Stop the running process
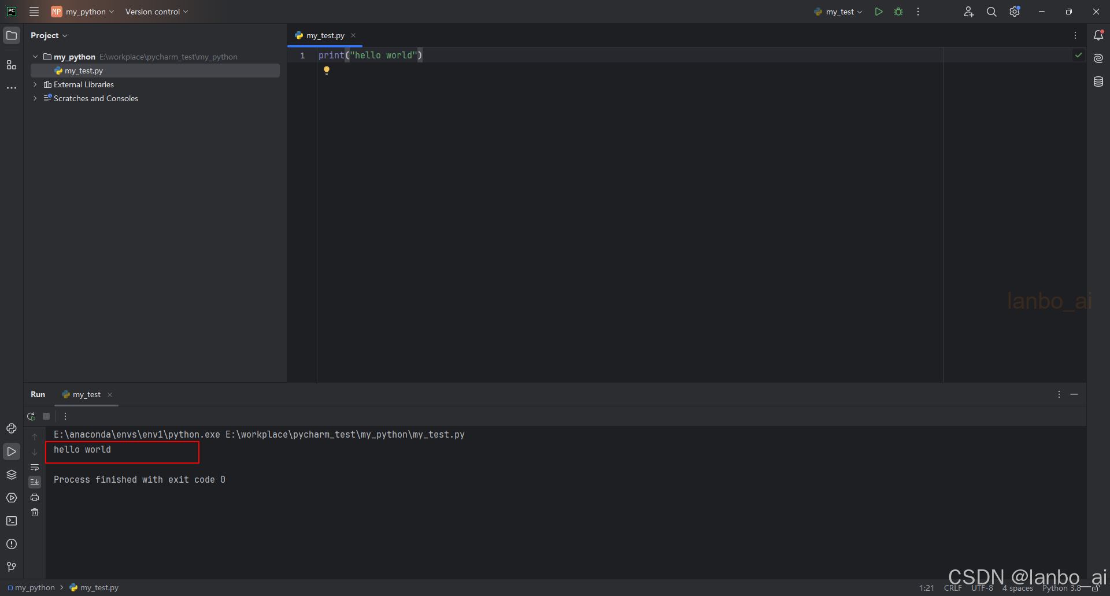The height and width of the screenshot is (596, 1110). (x=46, y=416)
